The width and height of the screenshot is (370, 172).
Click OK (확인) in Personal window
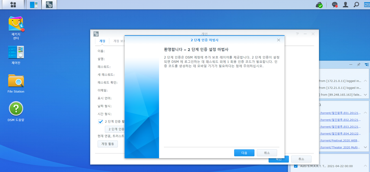pyautogui.click(x=279, y=159)
